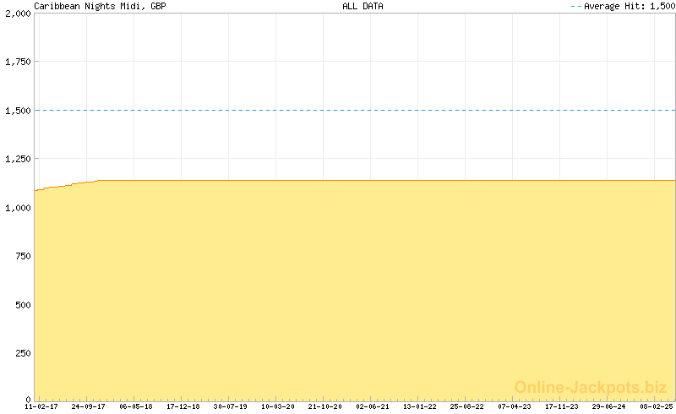Click the 250 y-axis label
Image resolution: width=676 pixels, height=414 pixels.
coord(21,352)
